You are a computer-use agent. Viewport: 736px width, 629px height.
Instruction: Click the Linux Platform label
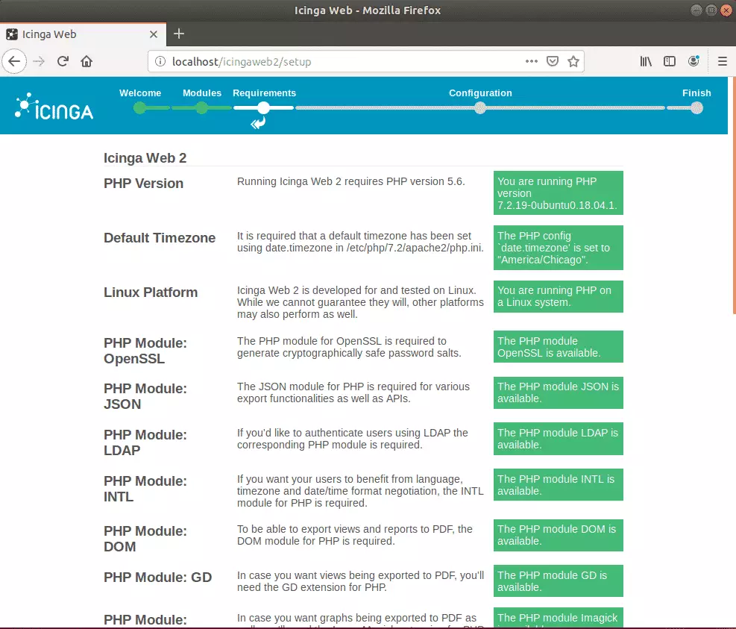[x=151, y=292]
